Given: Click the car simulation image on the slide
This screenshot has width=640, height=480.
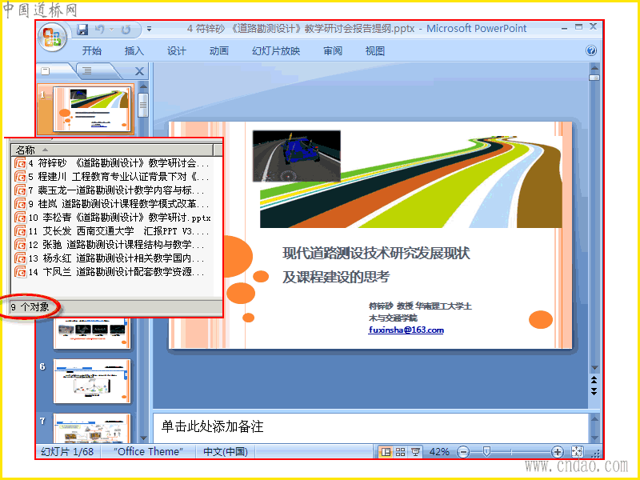Looking at the screenshot, I should (296, 156).
